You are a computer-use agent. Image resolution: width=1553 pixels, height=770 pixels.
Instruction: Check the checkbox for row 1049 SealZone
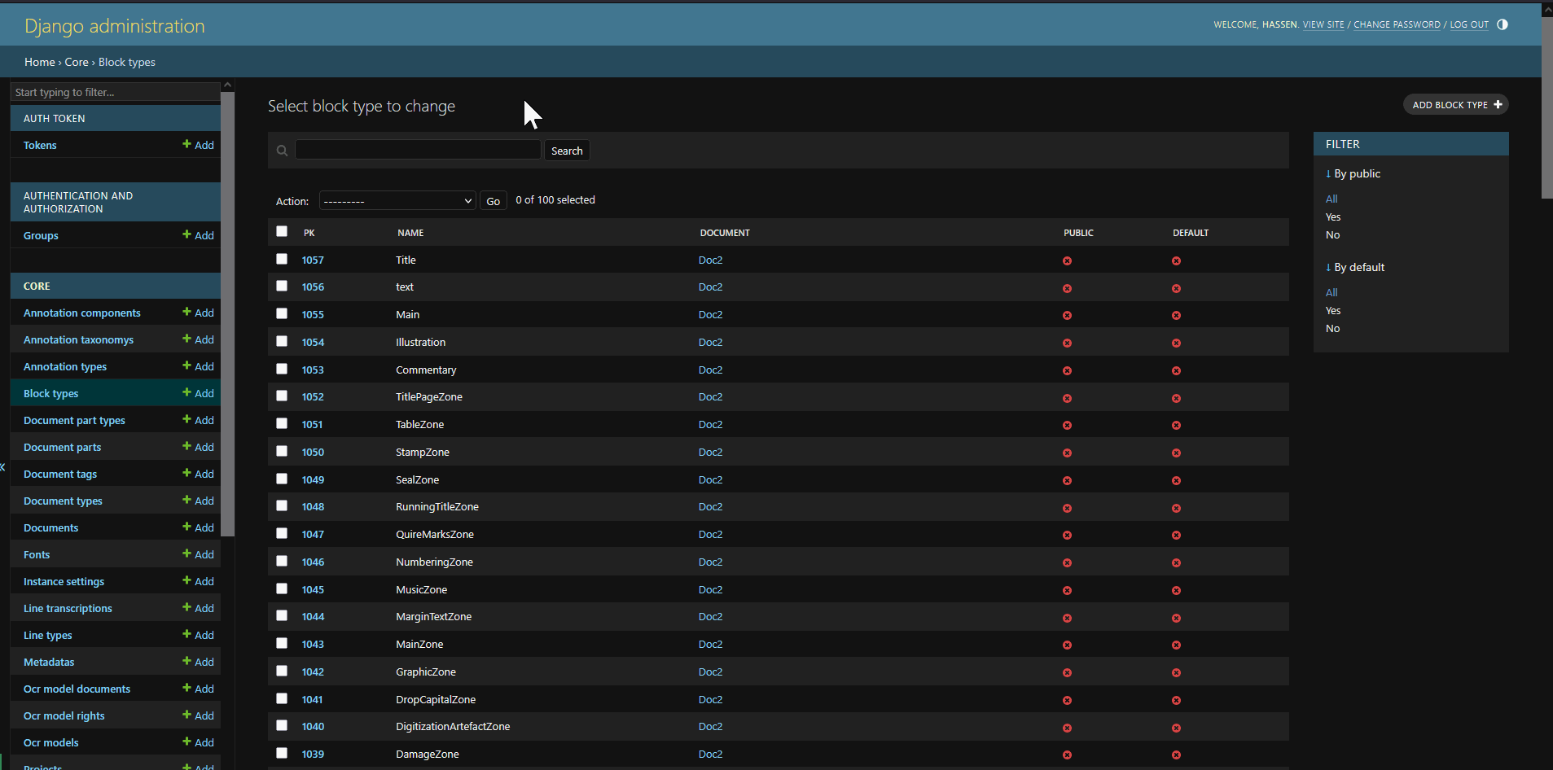(x=282, y=479)
